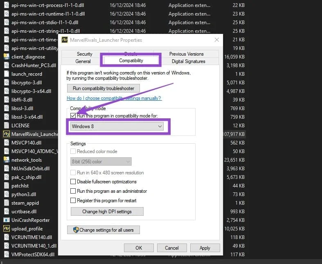The height and width of the screenshot is (264, 322).
Task: Click the shield icon on Change settings for all users
Action: point(76,230)
